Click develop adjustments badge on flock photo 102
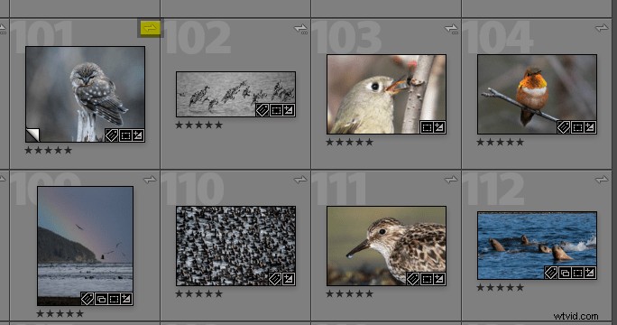This screenshot has width=617, height=325. (x=289, y=110)
